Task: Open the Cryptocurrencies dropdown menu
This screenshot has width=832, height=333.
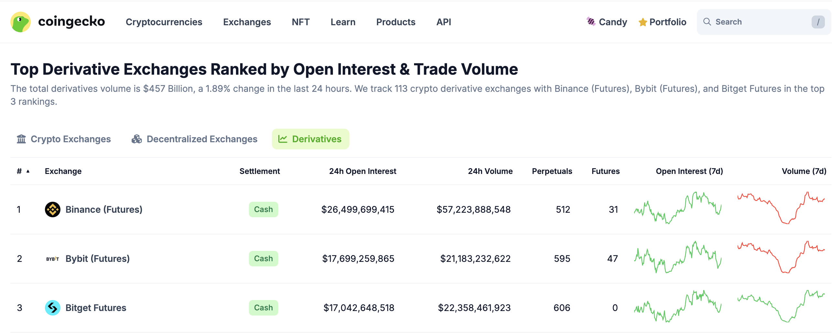Action: point(164,22)
